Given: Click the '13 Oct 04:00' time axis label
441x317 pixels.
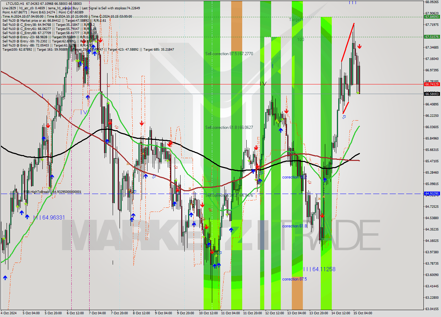Looking at the screenshot, I should pos(297,313).
